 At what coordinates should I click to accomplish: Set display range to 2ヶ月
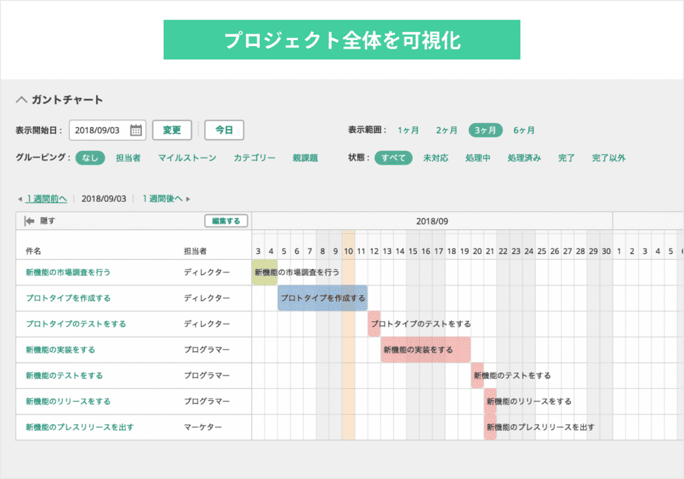(446, 130)
